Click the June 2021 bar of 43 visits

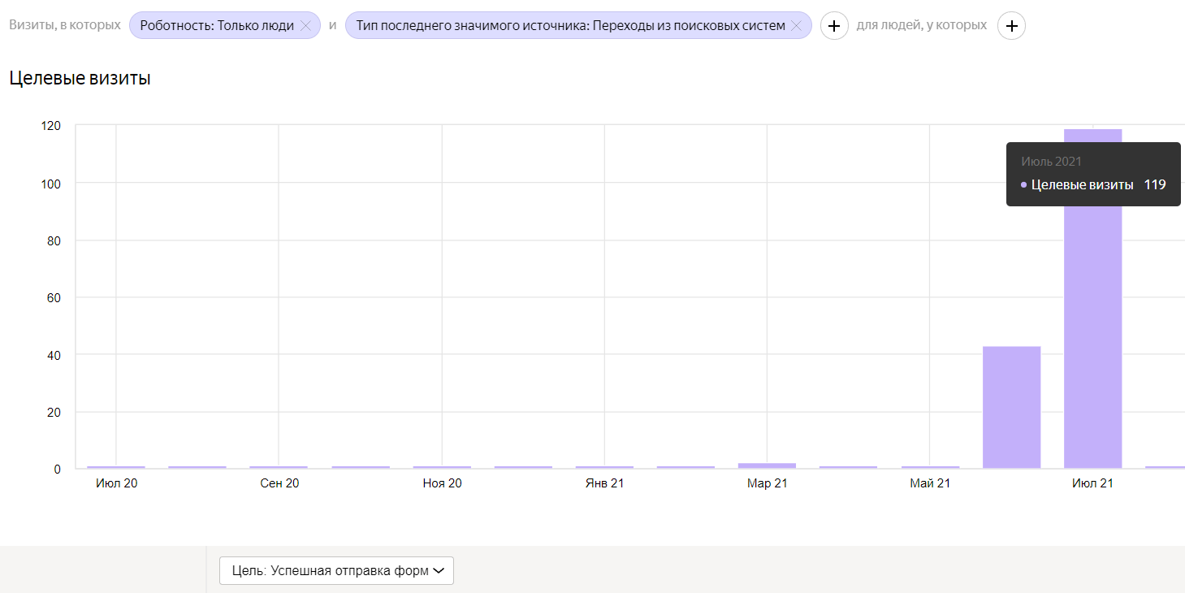[x=1011, y=408]
